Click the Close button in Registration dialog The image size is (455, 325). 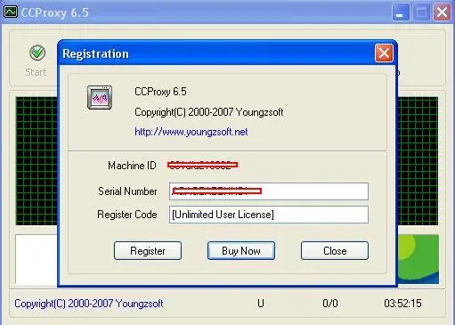point(335,251)
